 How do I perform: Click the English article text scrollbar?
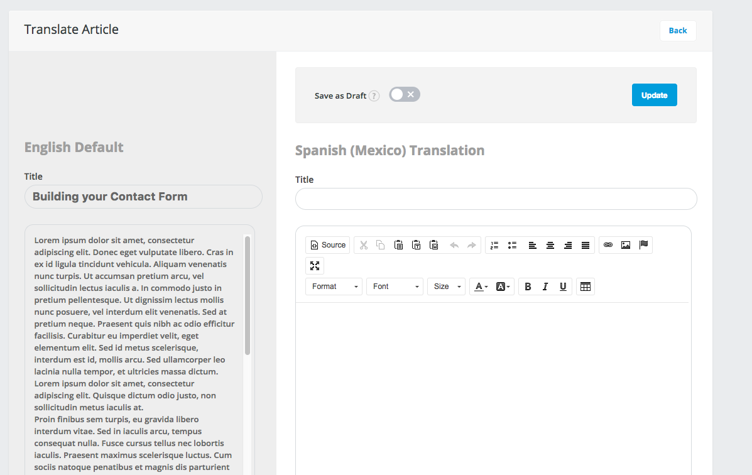tap(248, 295)
